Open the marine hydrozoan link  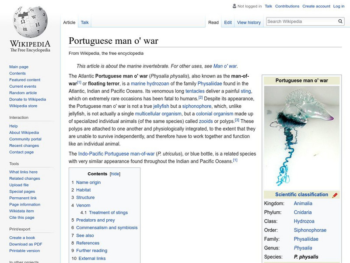pyautogui.click(x=150, y=83)
